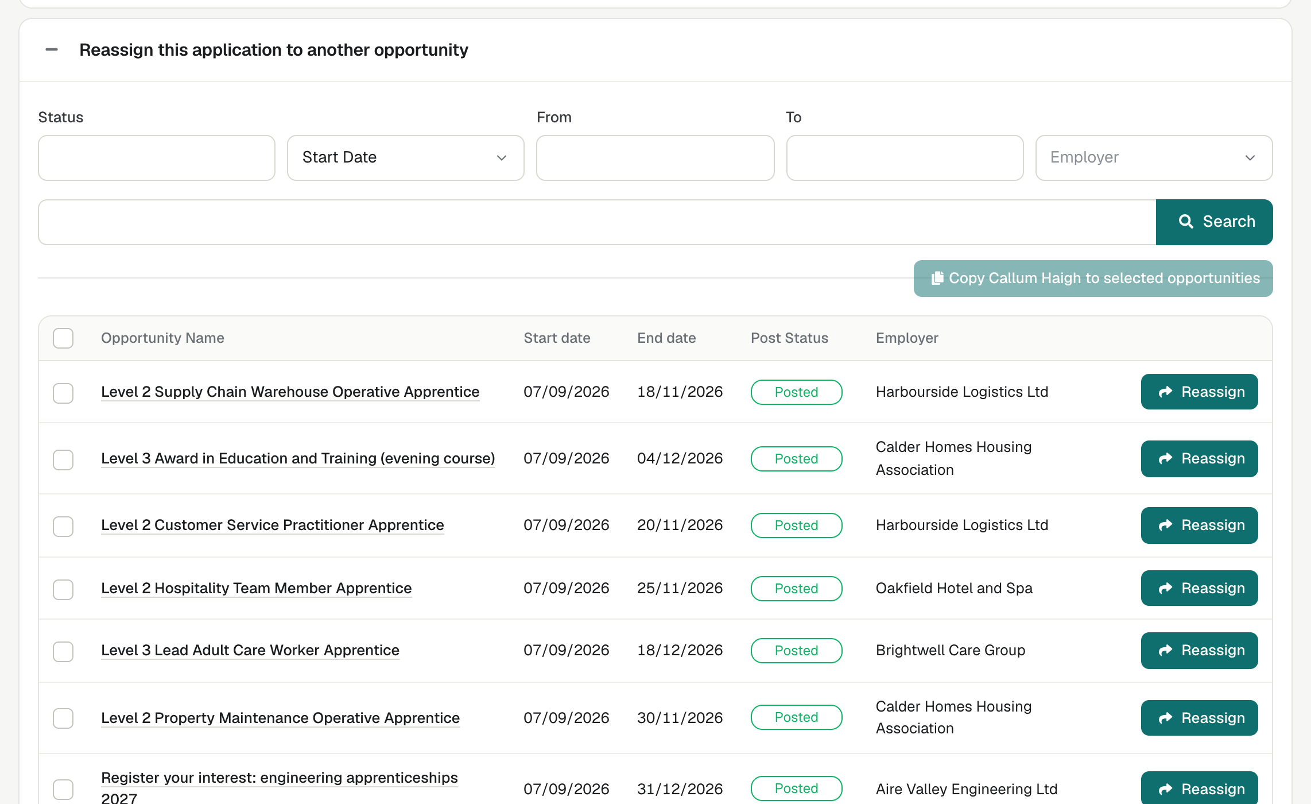Open the Employer dropdown filter
Screen dimensions: 1311x804
(x=1154, y=158)
